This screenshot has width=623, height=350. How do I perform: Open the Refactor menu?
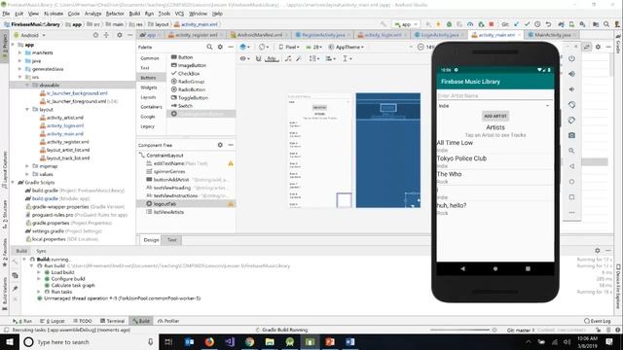pos(115,14)
